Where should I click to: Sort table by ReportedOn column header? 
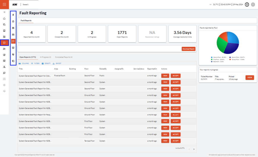152,69
